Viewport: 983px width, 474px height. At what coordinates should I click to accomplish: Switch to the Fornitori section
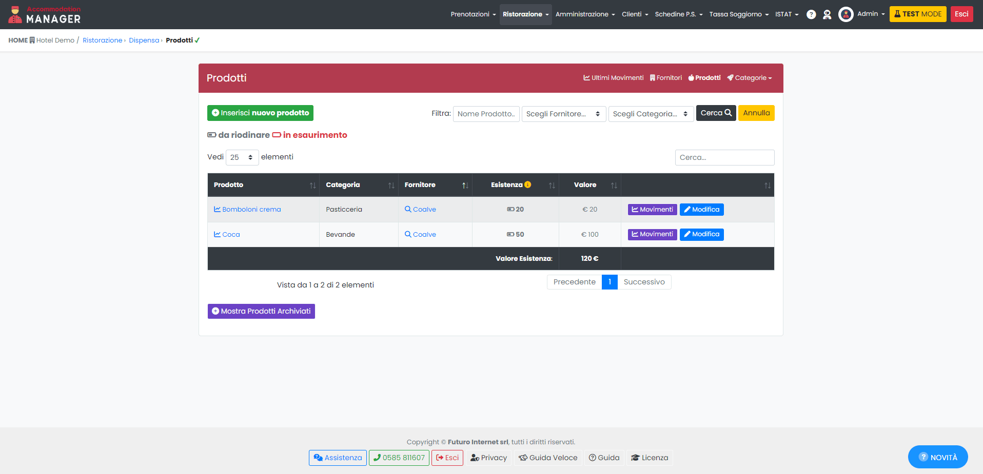666,78
